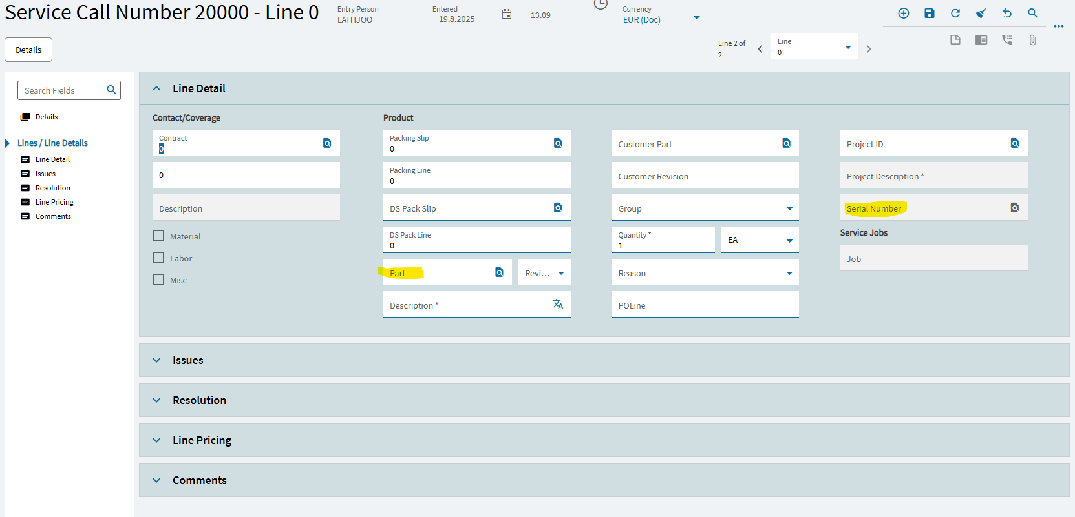Click the Undo arrow icon
1075x517 pixels.
[x=1006, y=14]
